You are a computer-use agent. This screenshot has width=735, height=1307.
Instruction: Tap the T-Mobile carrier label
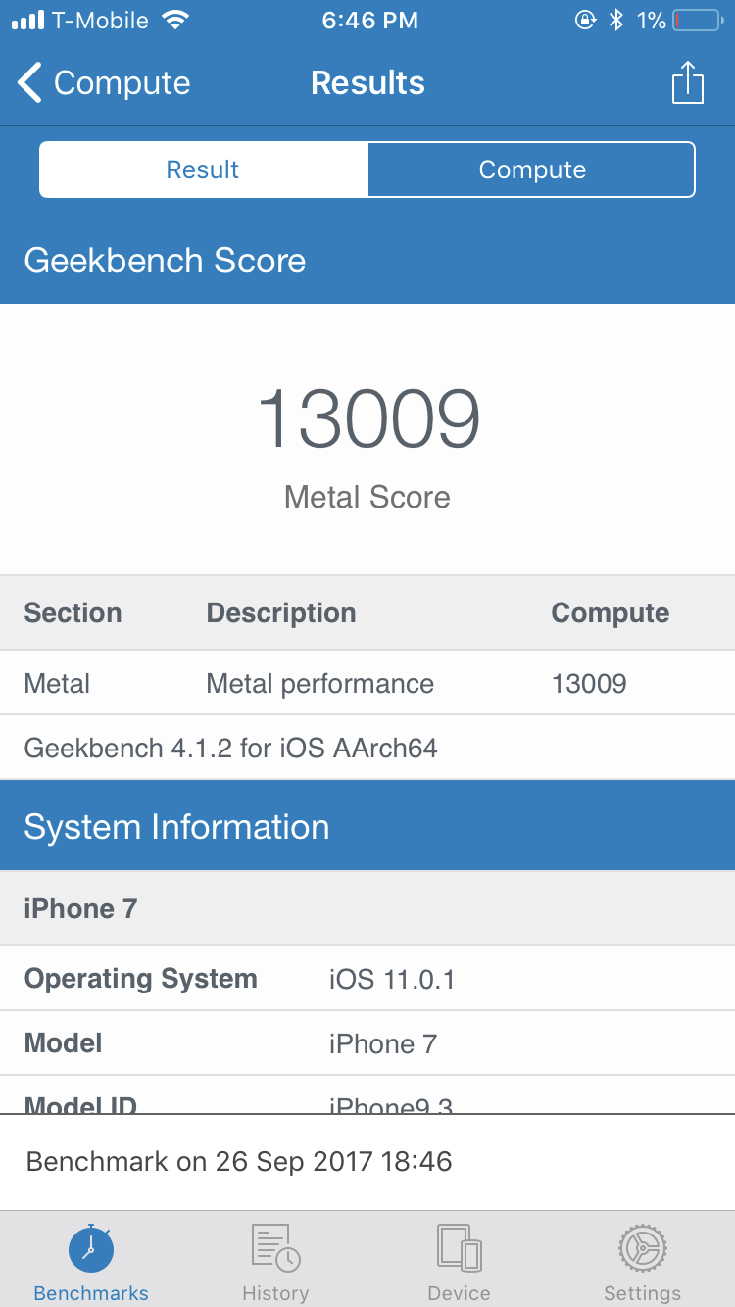click(x=100, y=20)
